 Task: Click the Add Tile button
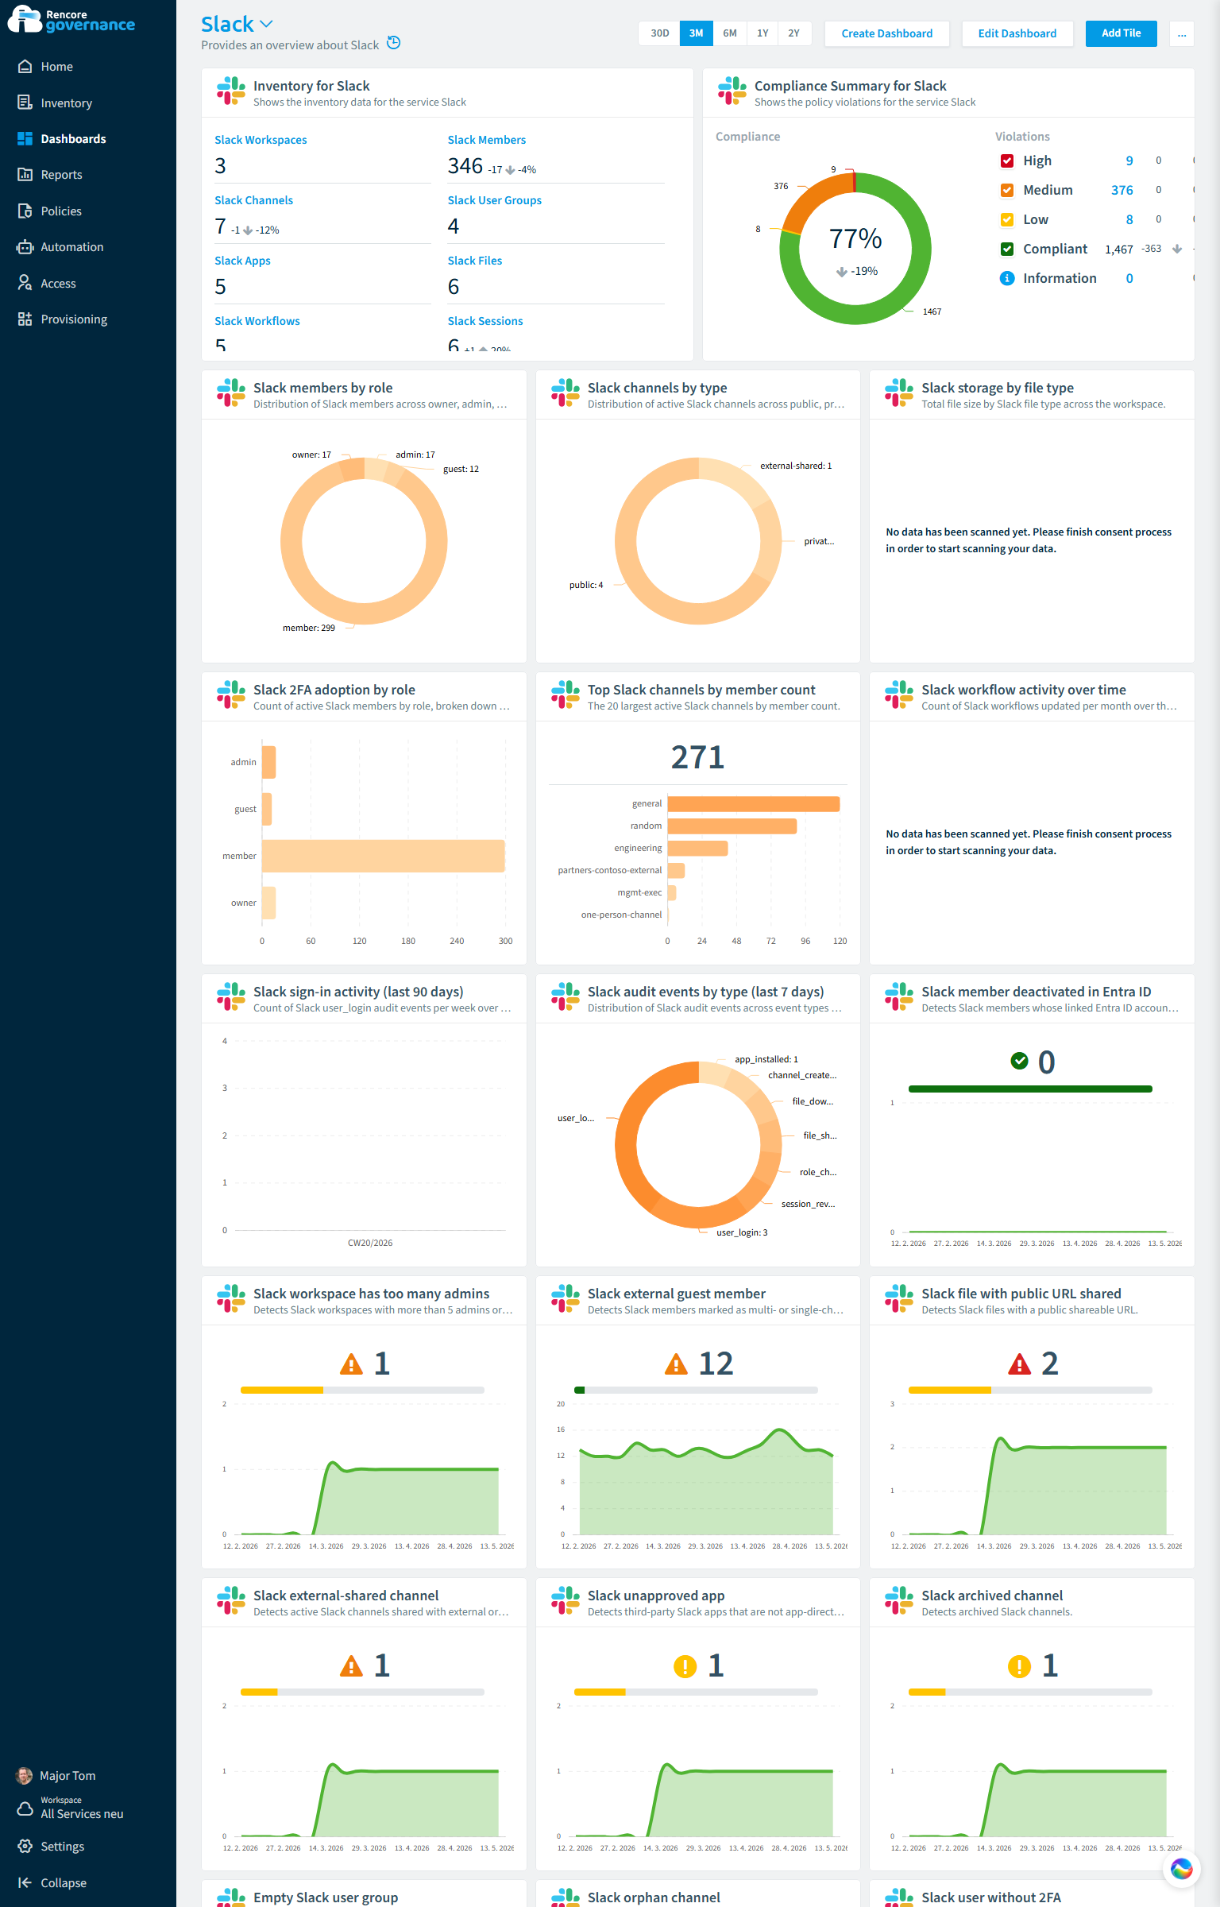click(1121, 33)
